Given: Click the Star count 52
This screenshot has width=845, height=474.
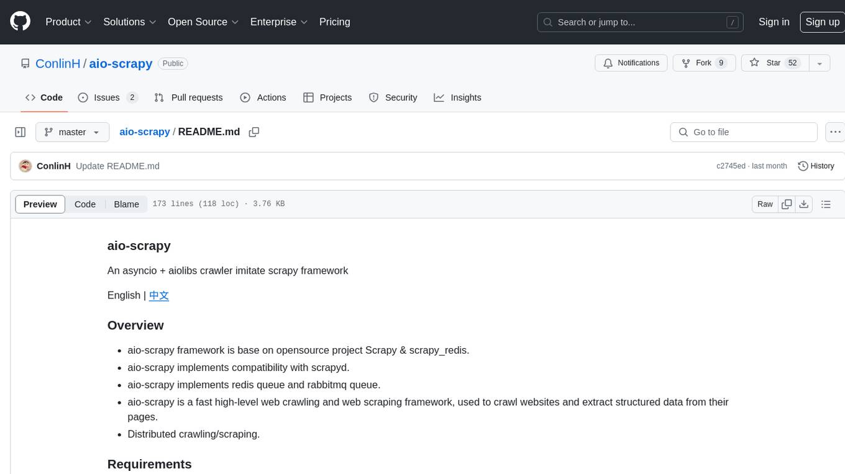Looking at the screenshot, I should coord(792,63).
